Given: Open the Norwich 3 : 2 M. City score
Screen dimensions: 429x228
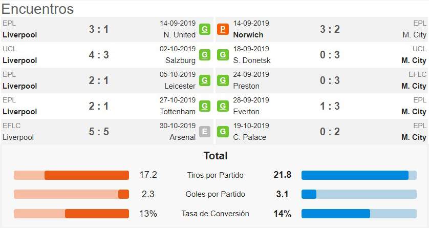Looking at the screenshot, I should click(x=330, y=29).
